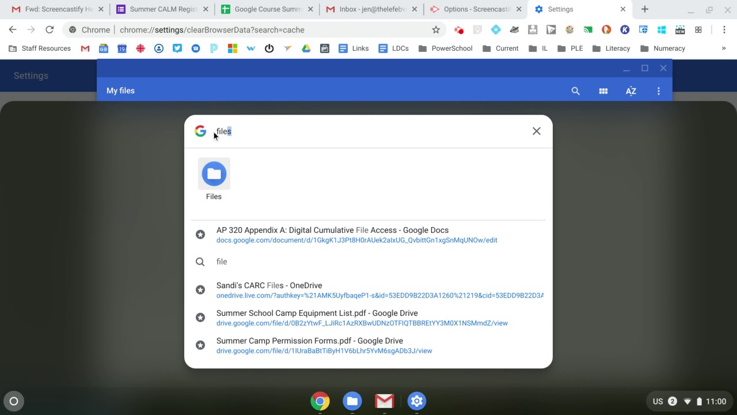Open Files app from the shelf
Image resolution: width=737 pixels, height=415 pixels.
[352, 401]
